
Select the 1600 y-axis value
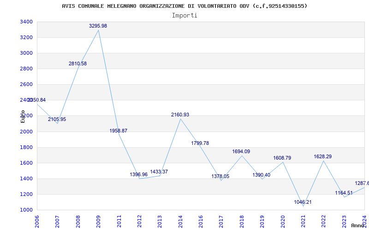(26, 163)
